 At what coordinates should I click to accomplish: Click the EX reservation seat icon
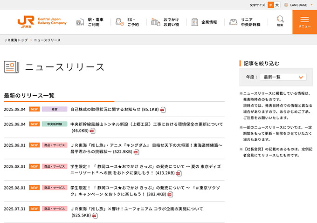pyautogui.click(x=119, y=22)
